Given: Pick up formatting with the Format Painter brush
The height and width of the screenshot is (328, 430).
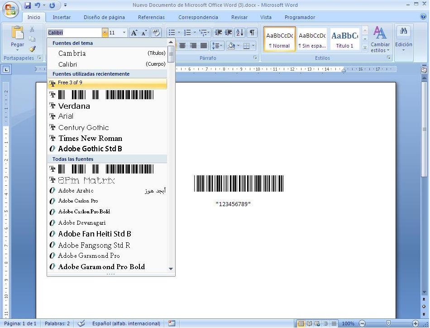Looking at the screenshot, I should [32, 49].
